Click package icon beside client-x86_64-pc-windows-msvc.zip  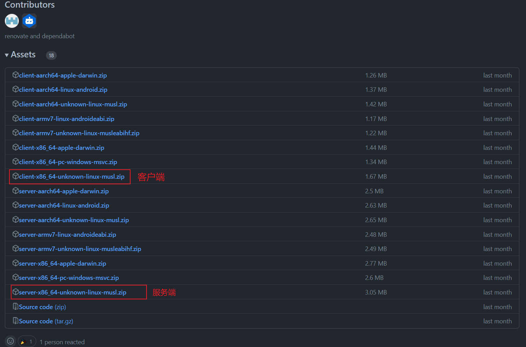(x=15, y=162)
